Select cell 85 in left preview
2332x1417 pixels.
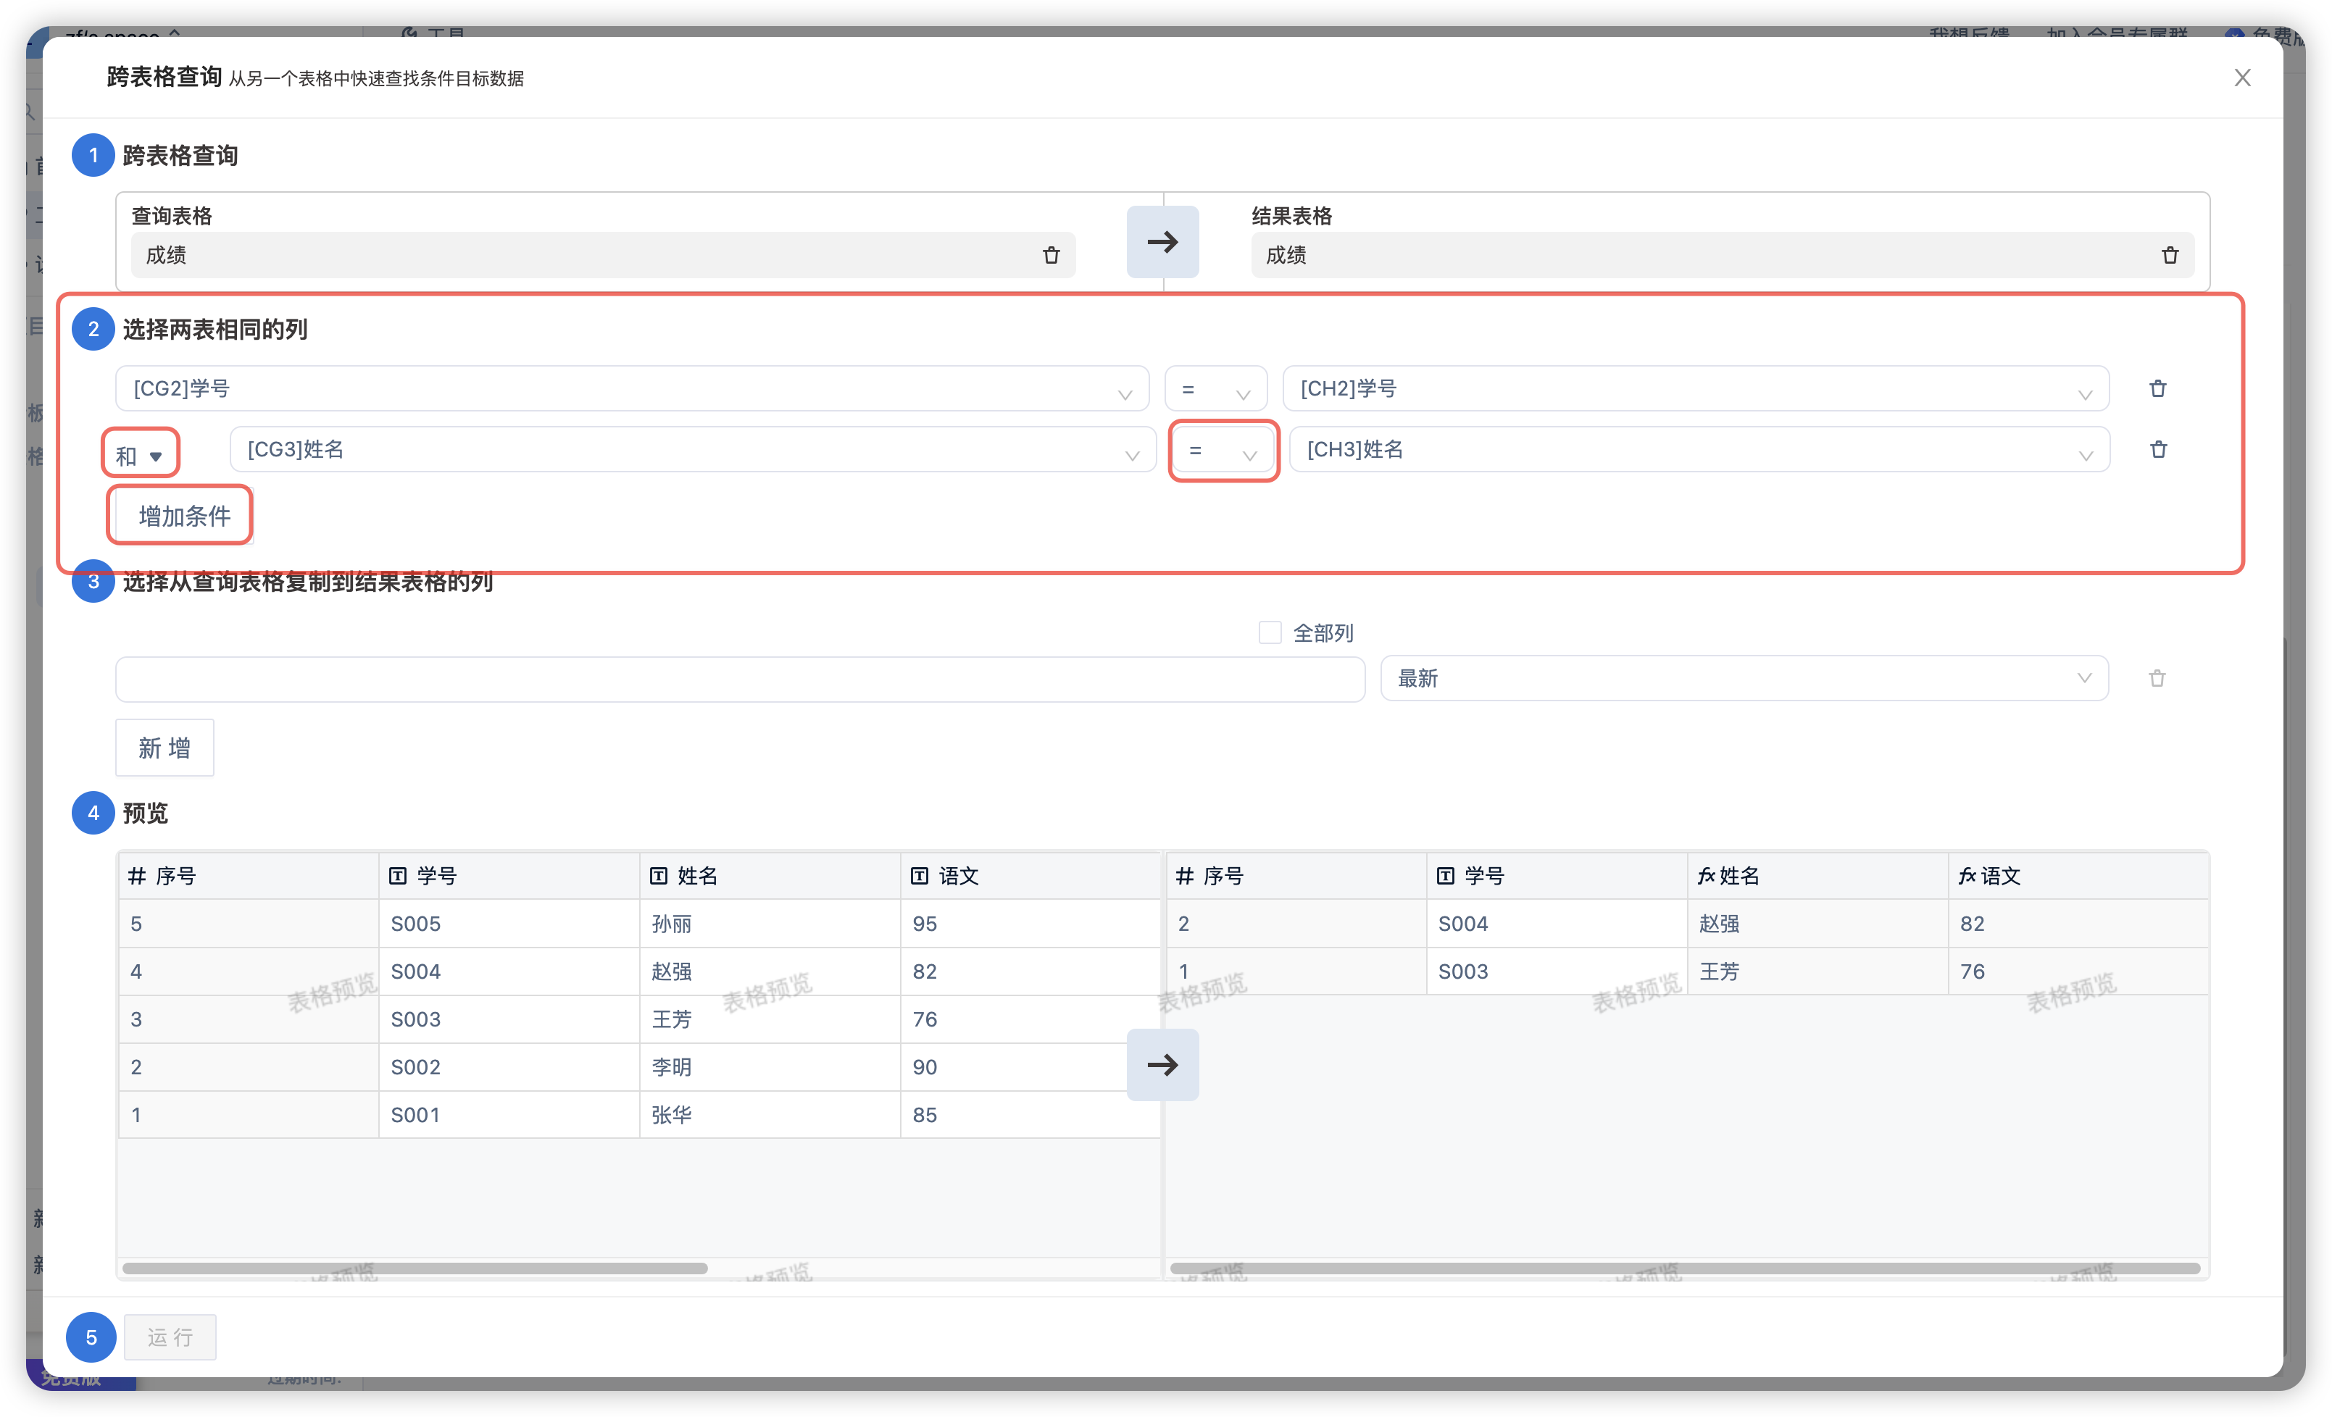[x=1030, y=1115]
